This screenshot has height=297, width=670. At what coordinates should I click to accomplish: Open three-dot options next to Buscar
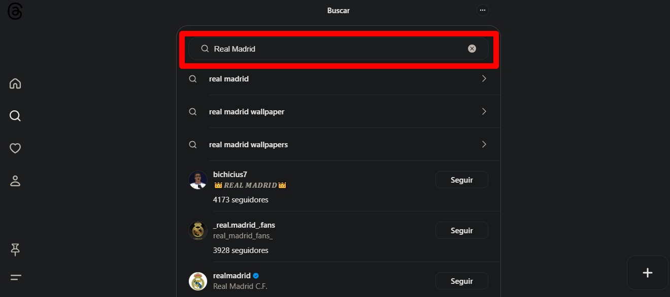coord(482,10)
